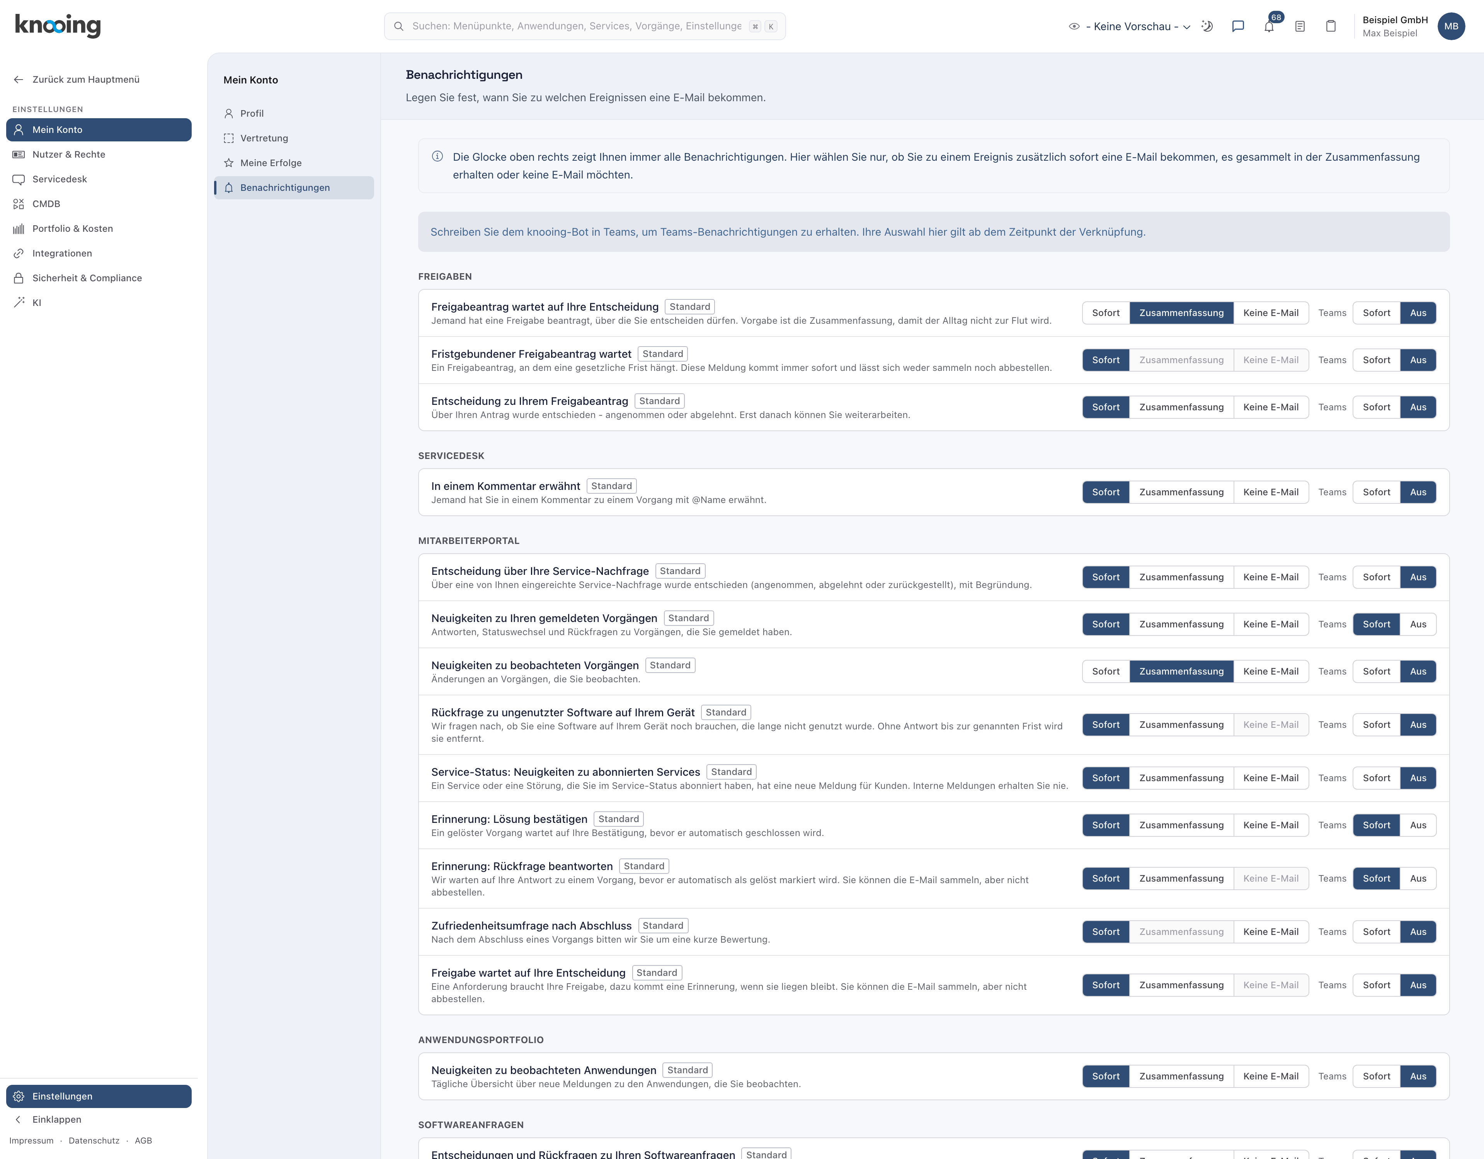
Task: Open the AGB footer link
Action: coord(143,1141)
